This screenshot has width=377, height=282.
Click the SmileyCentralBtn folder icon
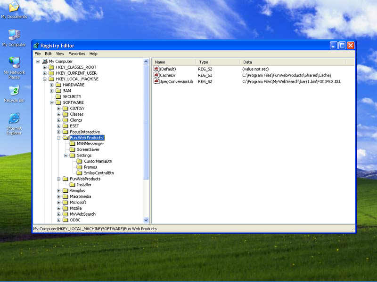[x=79, y=173]
